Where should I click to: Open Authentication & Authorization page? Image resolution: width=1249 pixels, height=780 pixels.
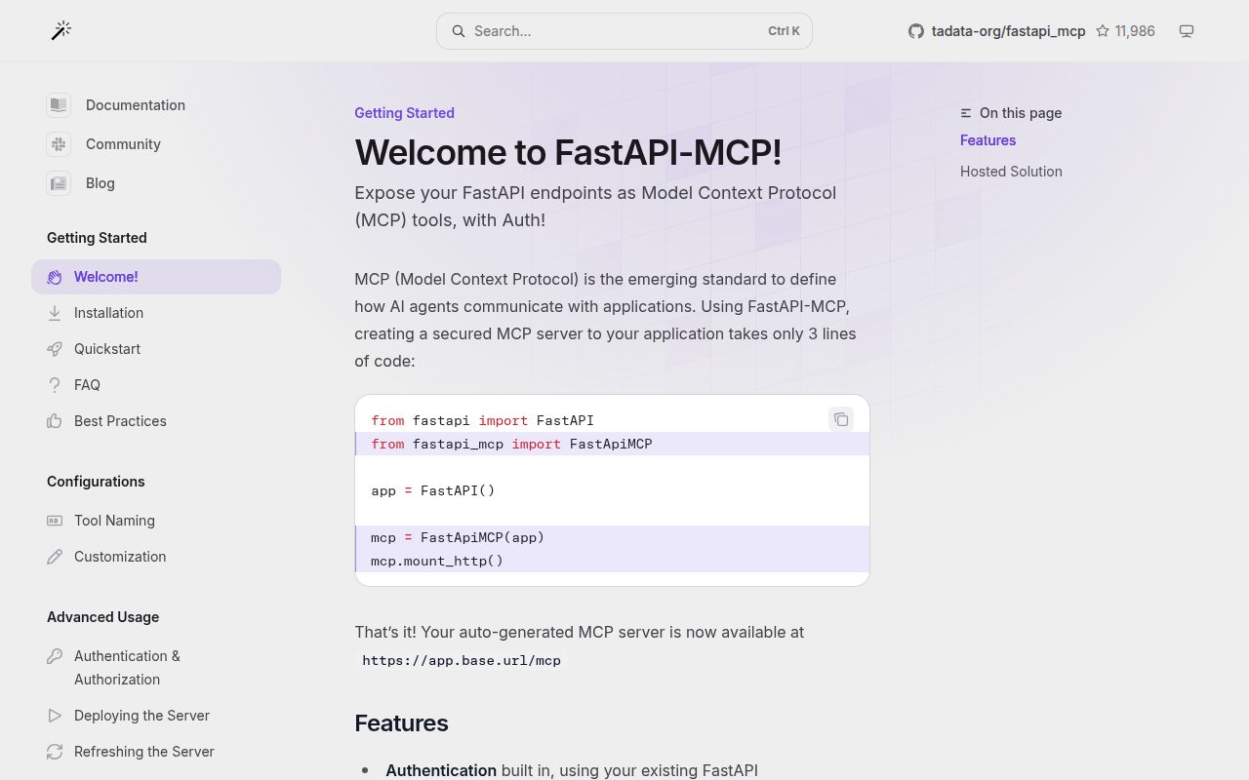(156, 668)
